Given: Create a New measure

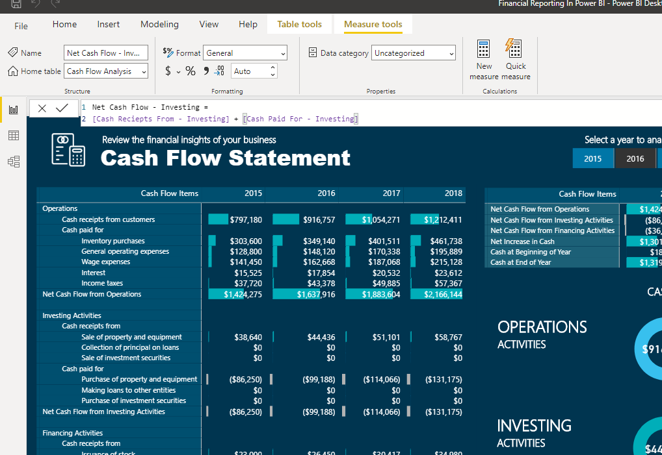Looking at the screenshot, I should pyautogui.click(x=484, y=60).
